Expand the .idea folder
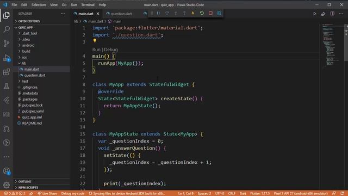Screen dimensions: 348x196 42,39
